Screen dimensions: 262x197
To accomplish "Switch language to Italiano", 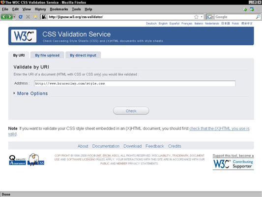I will (x=199, y=24).
